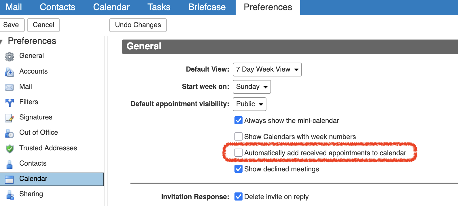Click the General gear icon in sidebar
The image size is (458, 206).
[10, 57]
